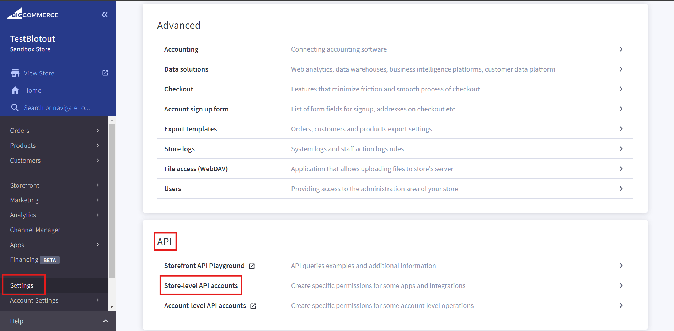Click the Home house icon

15,90
